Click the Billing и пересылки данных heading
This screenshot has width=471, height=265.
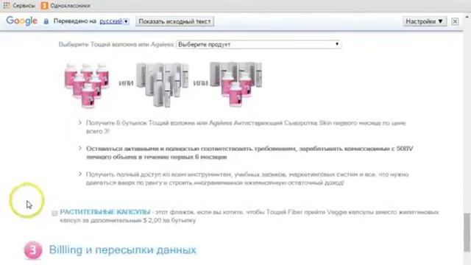click(x=123, y=250)
